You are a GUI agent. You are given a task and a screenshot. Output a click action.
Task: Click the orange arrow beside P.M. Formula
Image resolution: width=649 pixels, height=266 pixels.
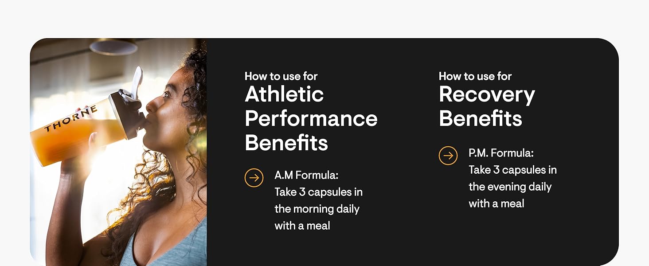click(448, 156)
